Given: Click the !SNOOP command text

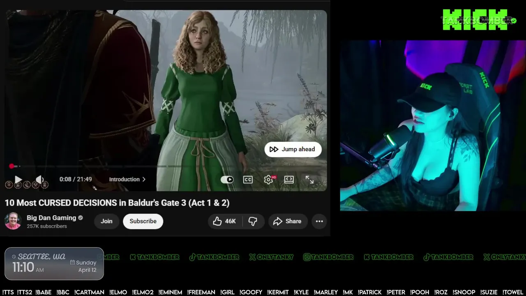Looking at the screenshot, I should pos(464,292).
